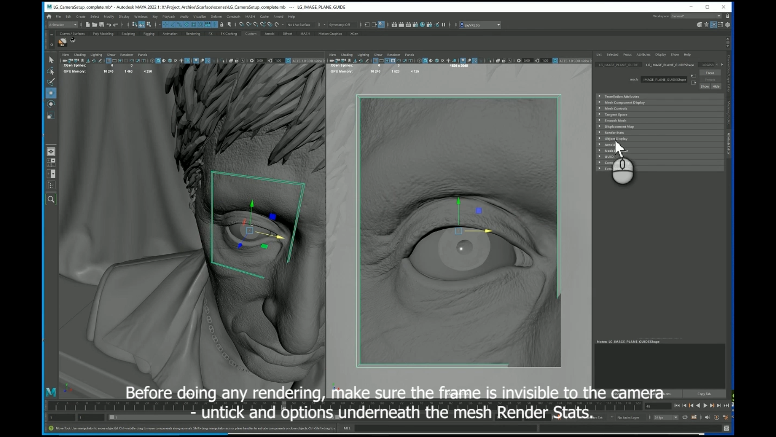The height and width of the screenshot is (437, 776).
Task: Click the Focus button in Attribute Editor
Action: click(x=710, y=73)
